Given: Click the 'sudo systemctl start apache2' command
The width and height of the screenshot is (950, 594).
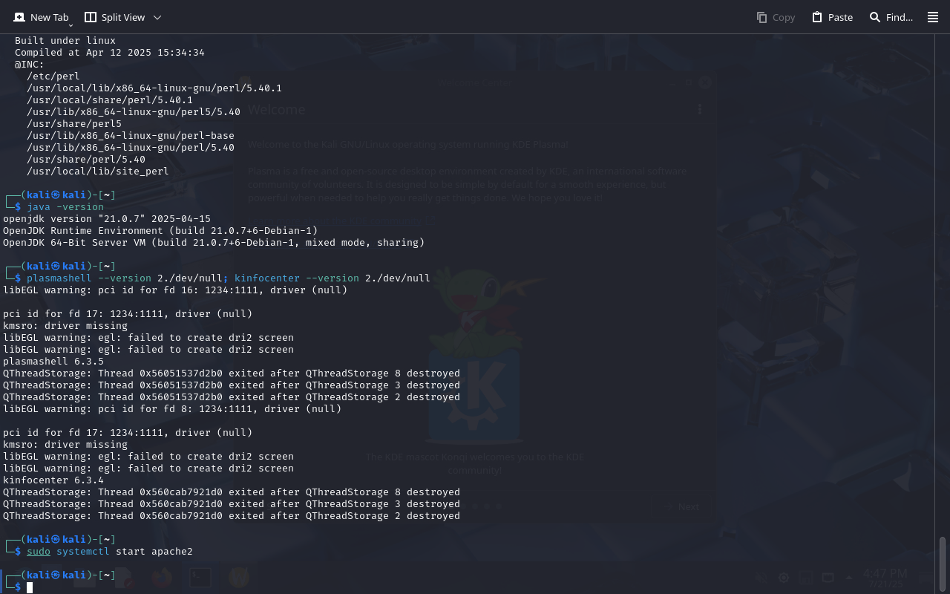Looking at the screenshot, I should pyautogui.click(x=110, y=551).
